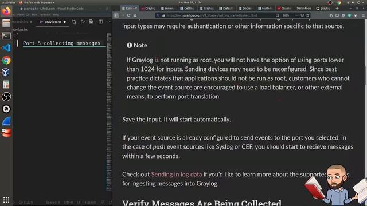This screenshot has height=206, width=367.
Task: Click the Open Changes icon in VS Code
Action: (74, 22)
